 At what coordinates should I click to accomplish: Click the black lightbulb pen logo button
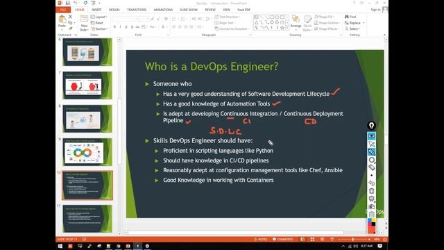(371, 126)
